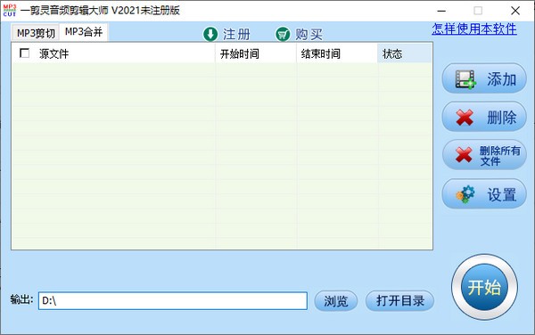
Task: Click the 开始时间 column header
Action: [x=256, y=53]
